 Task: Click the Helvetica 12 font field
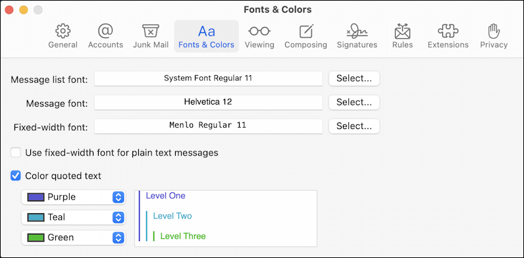[x=208, y=102]
